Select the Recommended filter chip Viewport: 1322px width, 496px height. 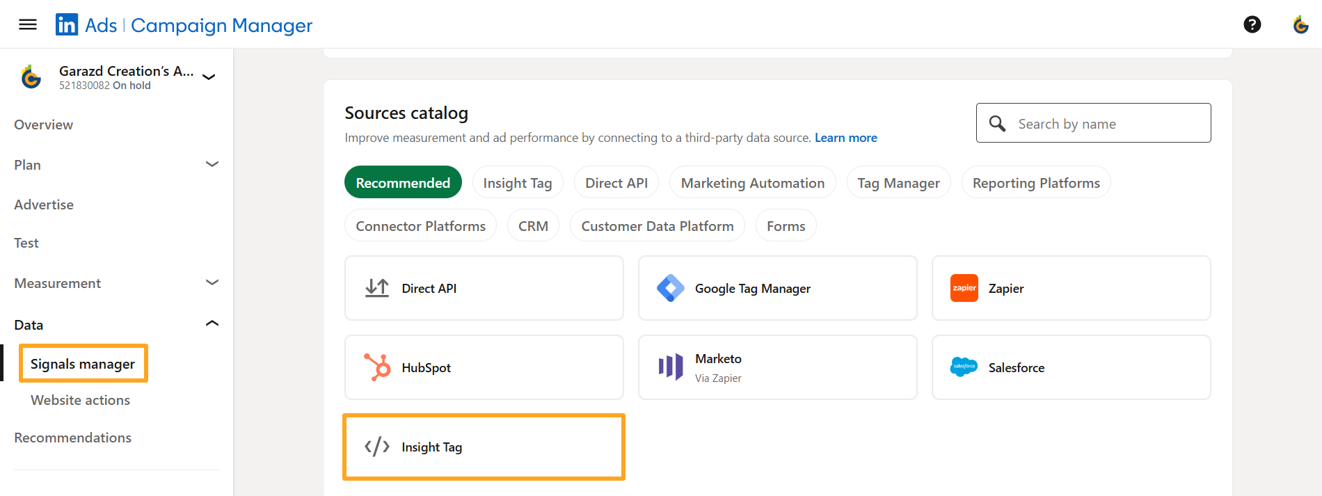click(x=403, y=183)
